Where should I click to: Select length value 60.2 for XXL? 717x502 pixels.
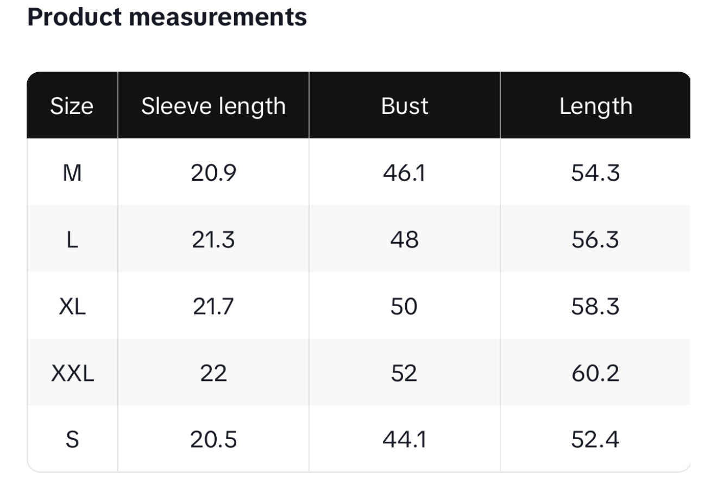tap(595, 373)
